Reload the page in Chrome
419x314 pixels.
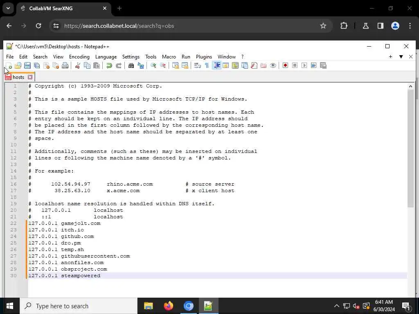coord(38,26)
